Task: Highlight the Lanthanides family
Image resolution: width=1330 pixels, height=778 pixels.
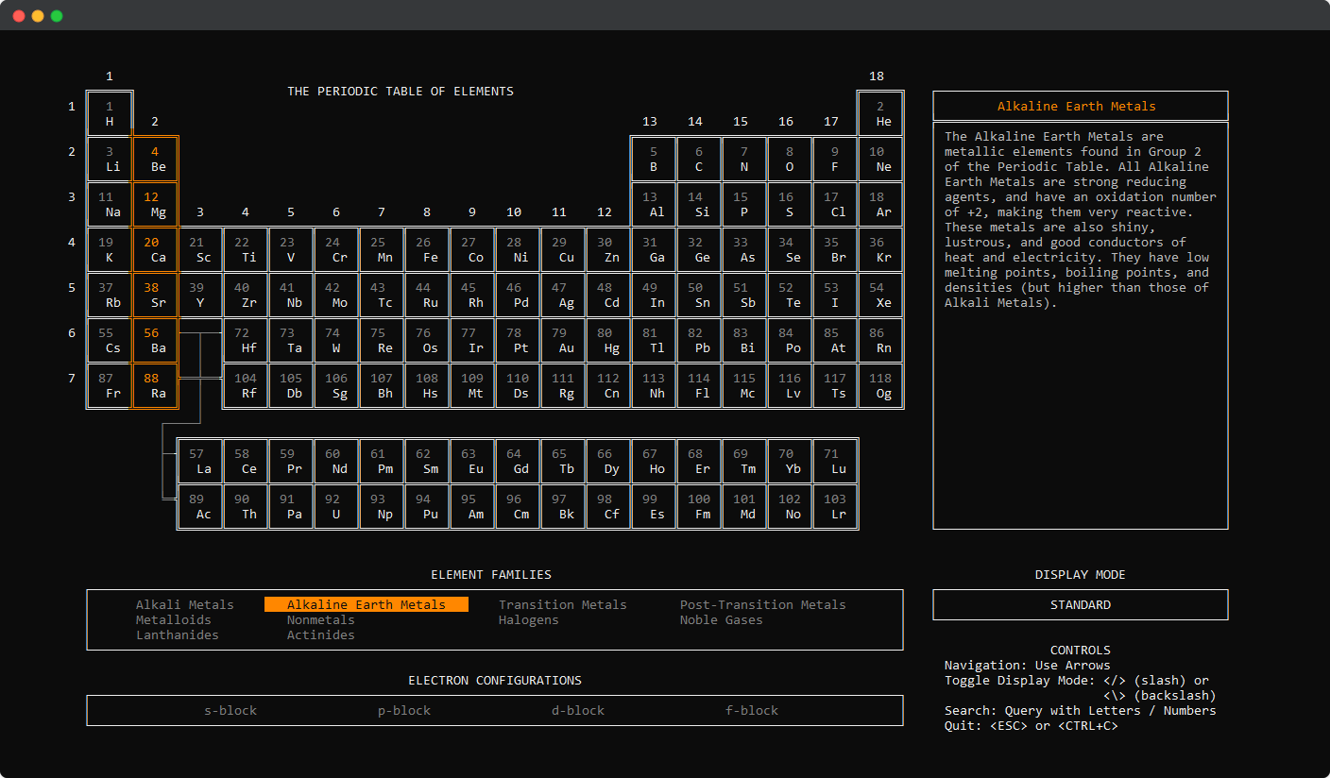Action: point(178,634)
